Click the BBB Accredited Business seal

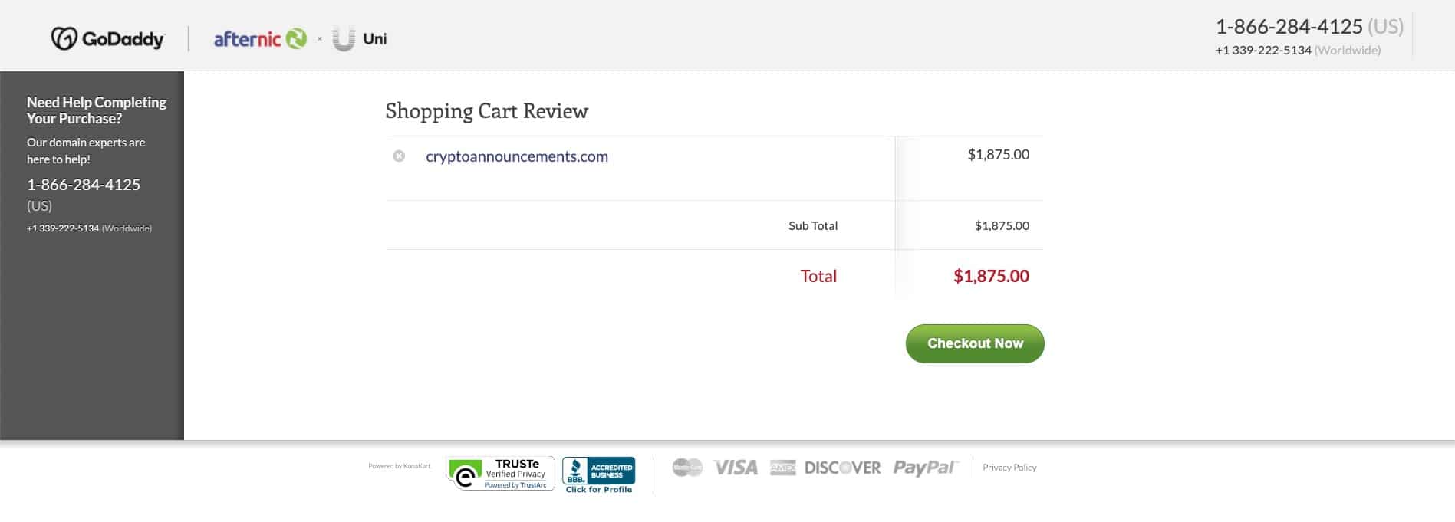tap(599, 468)
